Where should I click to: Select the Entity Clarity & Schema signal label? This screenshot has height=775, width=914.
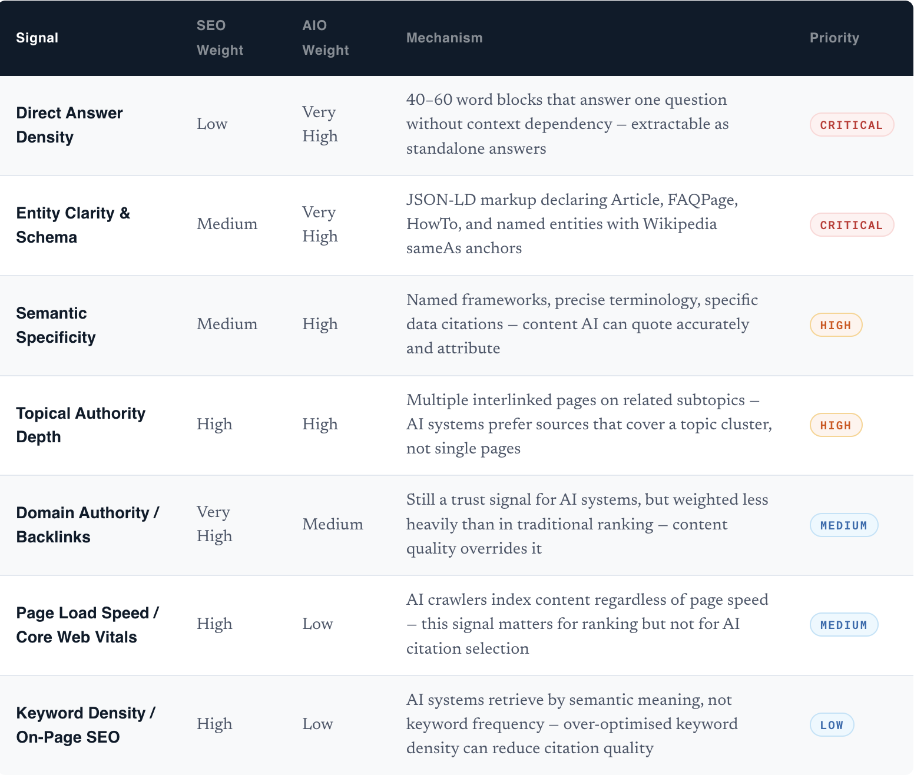point(73,224)
